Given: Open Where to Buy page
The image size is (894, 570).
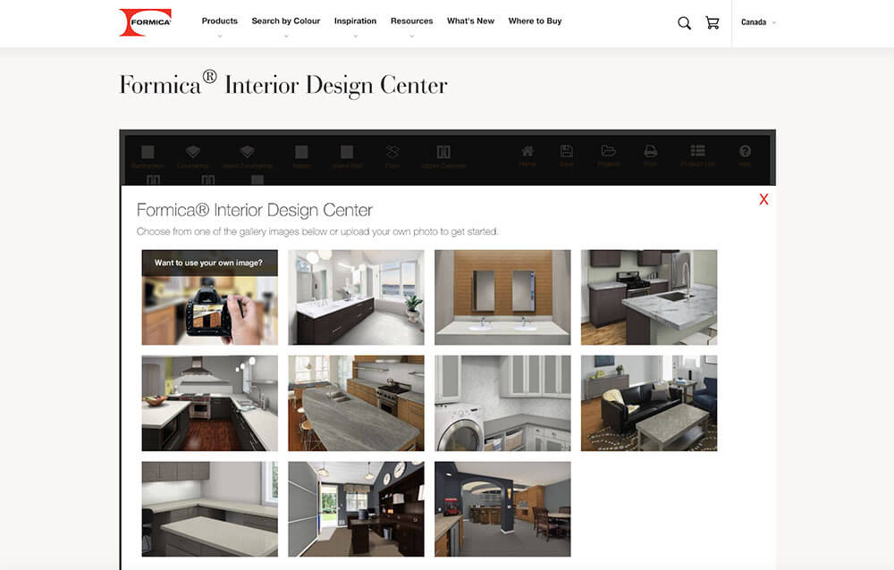Looking at the screenshot, I should click(535, 21).
